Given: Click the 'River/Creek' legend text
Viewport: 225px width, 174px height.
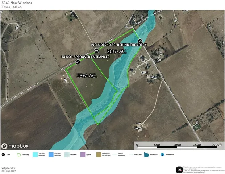Looking at the screenshot, I should click(138, 155).
